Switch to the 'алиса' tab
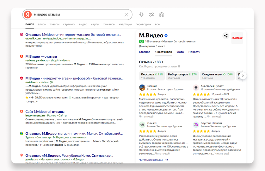The image size is (265, 171). point(41,24)
